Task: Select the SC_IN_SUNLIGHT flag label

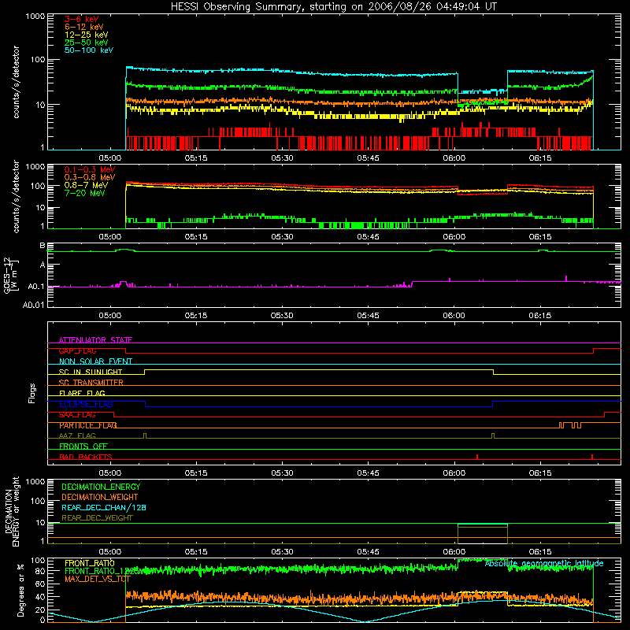Action: coord(91,372)
